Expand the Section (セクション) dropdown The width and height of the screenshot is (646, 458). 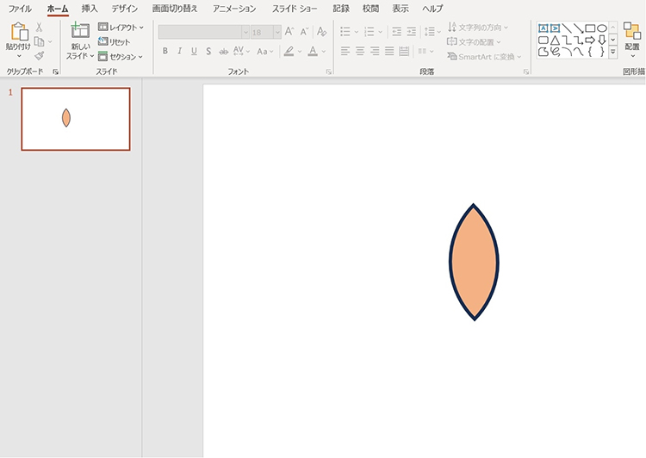click(x=121, y=56)
